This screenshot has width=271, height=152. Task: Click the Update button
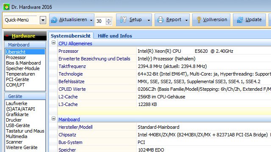249,20
